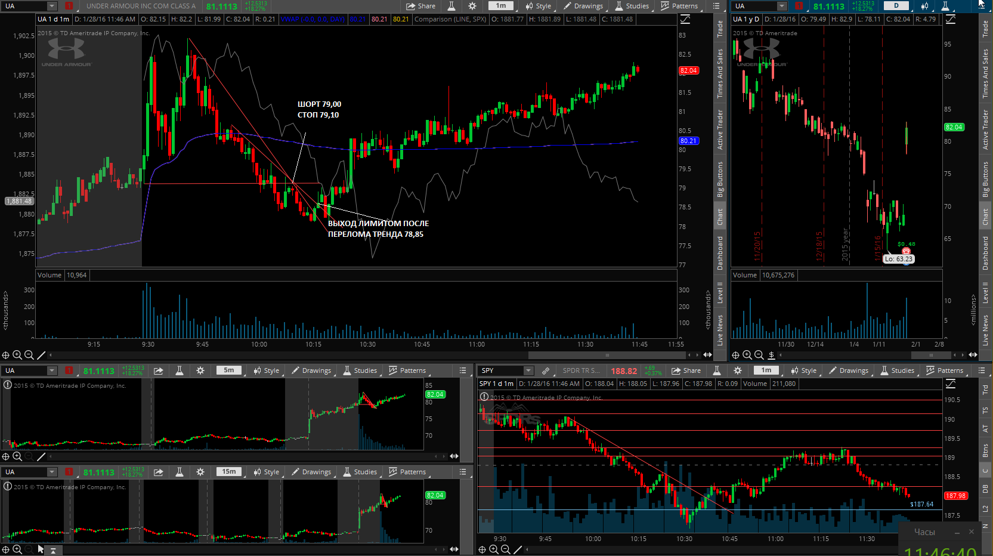Zoom out on the daily UA chart
The image size is (993, 556).
point(759,355)
